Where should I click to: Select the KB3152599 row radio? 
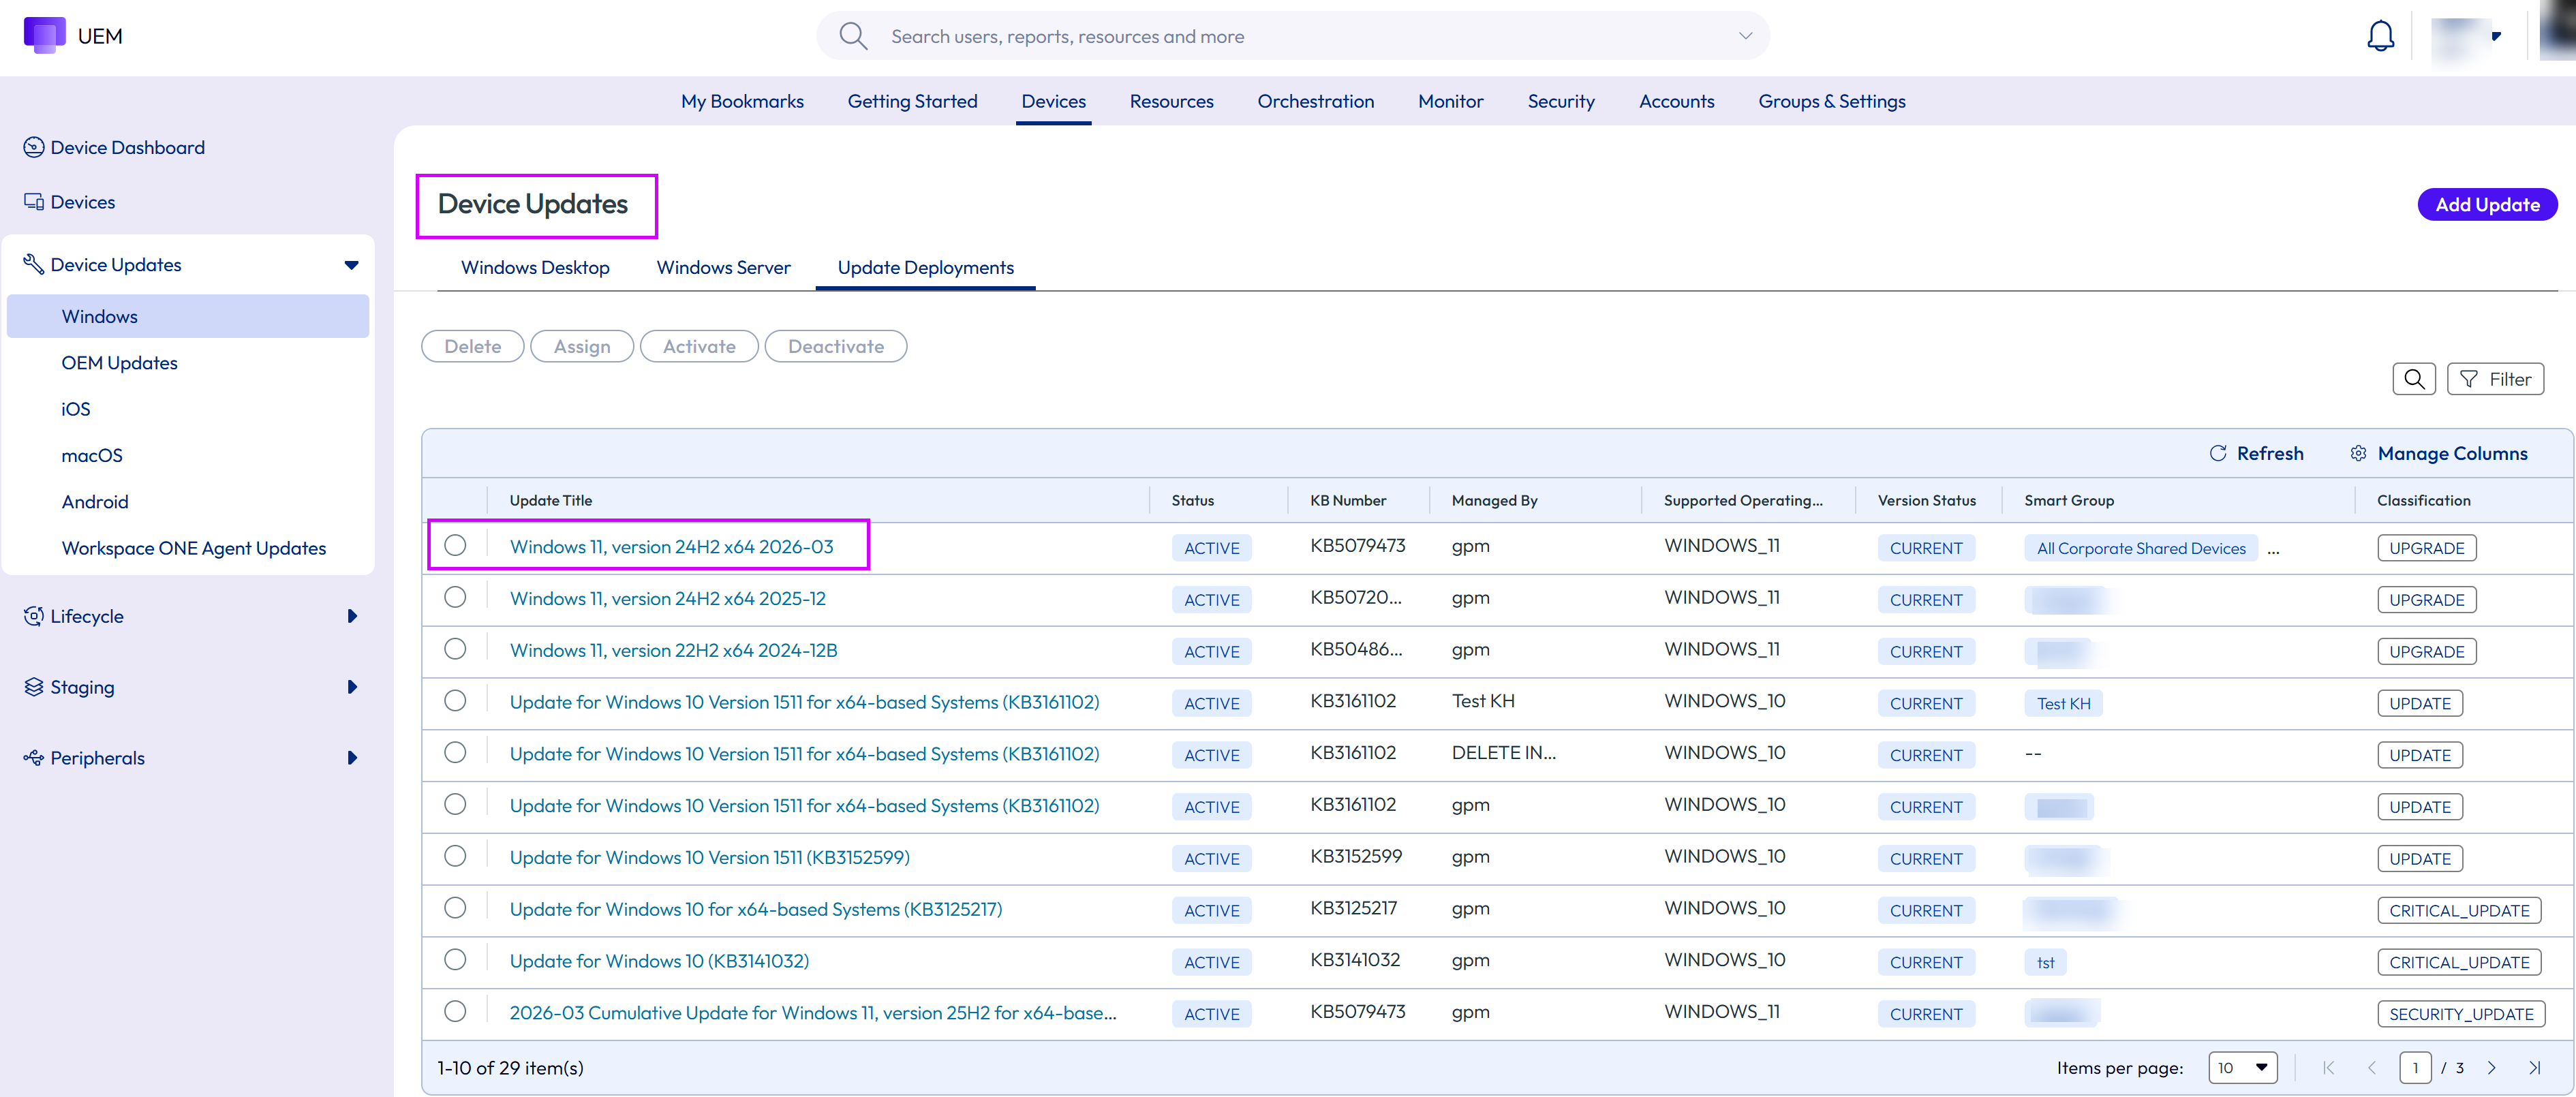click(455, 857)
